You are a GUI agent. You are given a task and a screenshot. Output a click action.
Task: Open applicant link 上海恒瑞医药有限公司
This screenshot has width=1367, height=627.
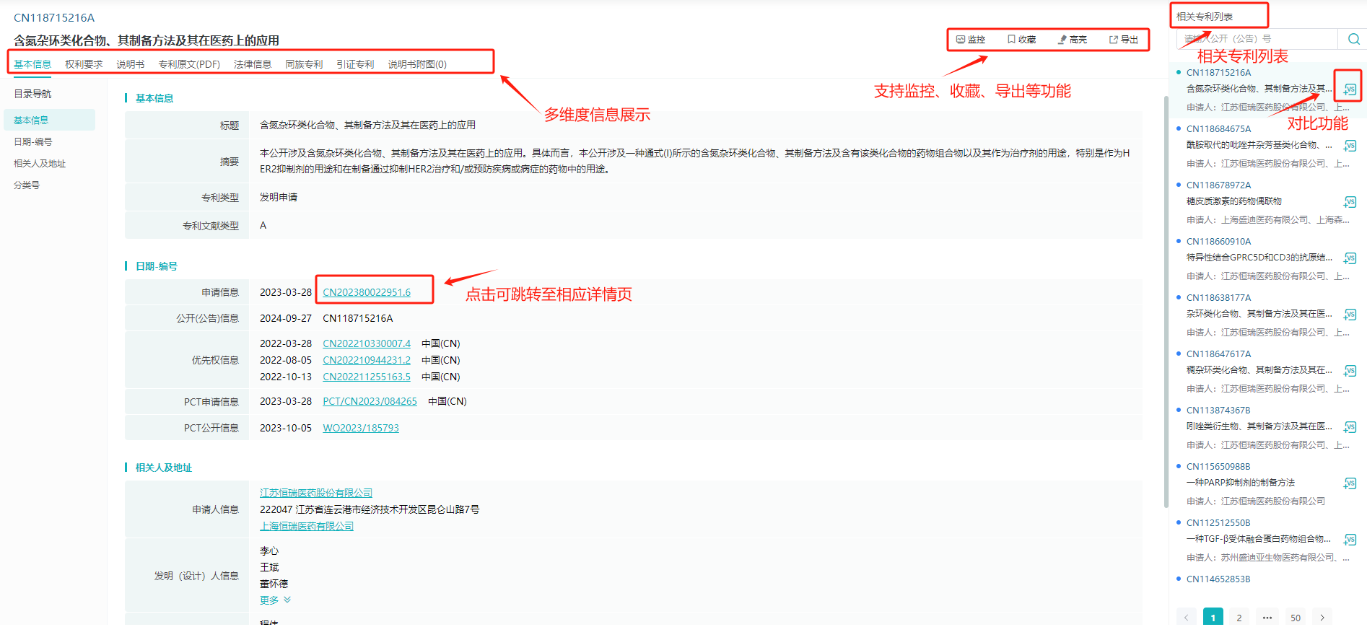click(x=307, y=526)
